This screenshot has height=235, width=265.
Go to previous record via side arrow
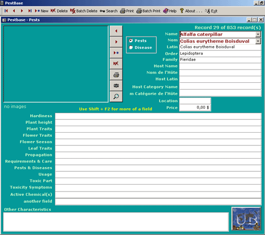click(x=116, y=31)
